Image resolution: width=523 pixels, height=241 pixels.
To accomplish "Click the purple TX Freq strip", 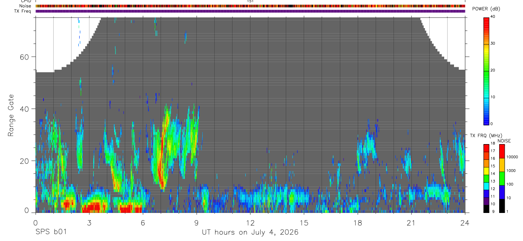I will click(x=250, y=11).
